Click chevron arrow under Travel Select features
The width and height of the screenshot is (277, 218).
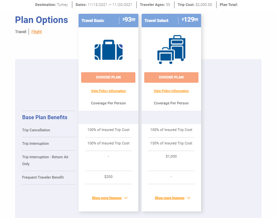pos(189,198)
